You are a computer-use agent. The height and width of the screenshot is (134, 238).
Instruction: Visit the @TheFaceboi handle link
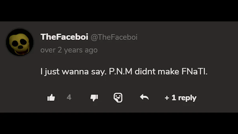click(114, 37)
